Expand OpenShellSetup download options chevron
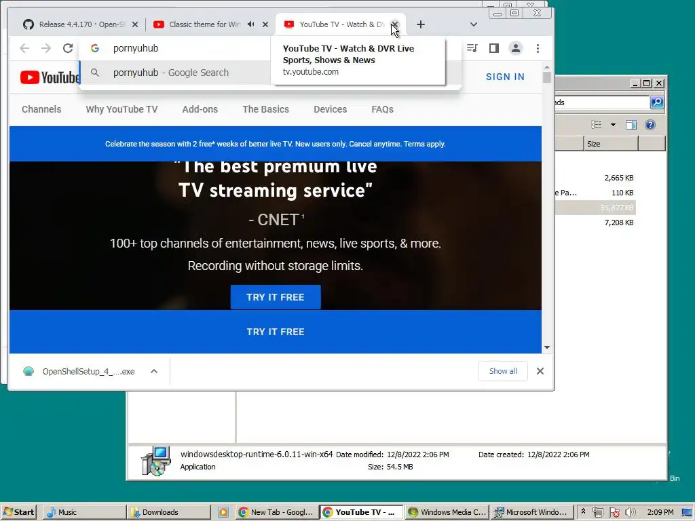This screenshot has height=521, width=695. point(154,371)
